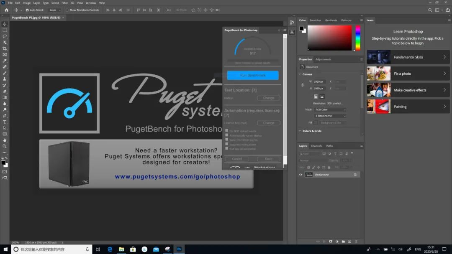Viewport: 452px width, 254px height.
Task: Open the File menu
Action: [x=10, y=3]
